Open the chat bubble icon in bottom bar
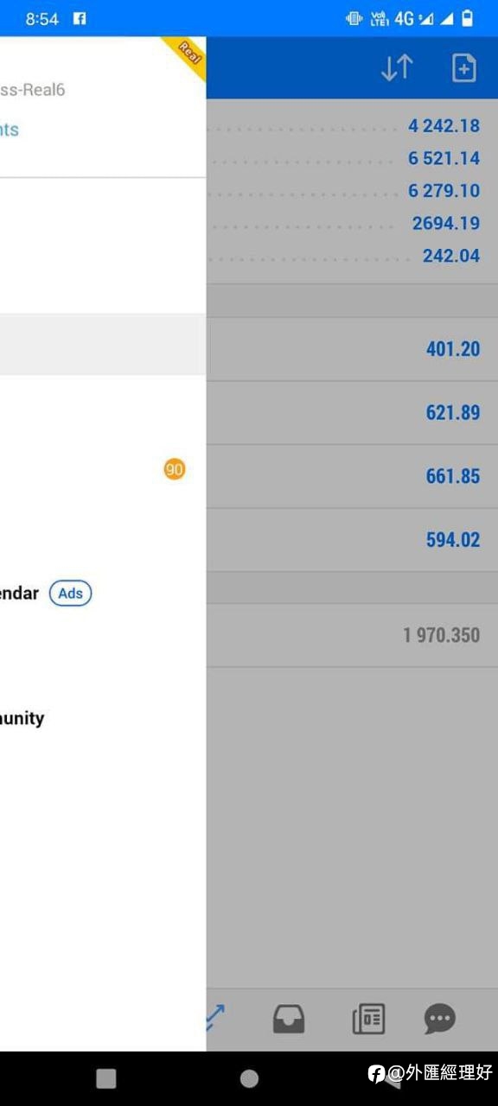The image size is (498, 1106). (440, 1020)
